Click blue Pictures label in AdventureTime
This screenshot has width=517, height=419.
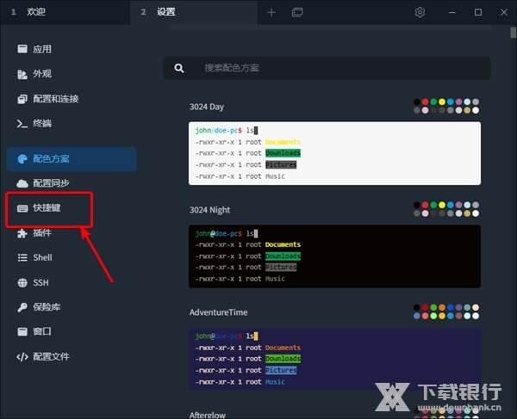tap(281, 370)
